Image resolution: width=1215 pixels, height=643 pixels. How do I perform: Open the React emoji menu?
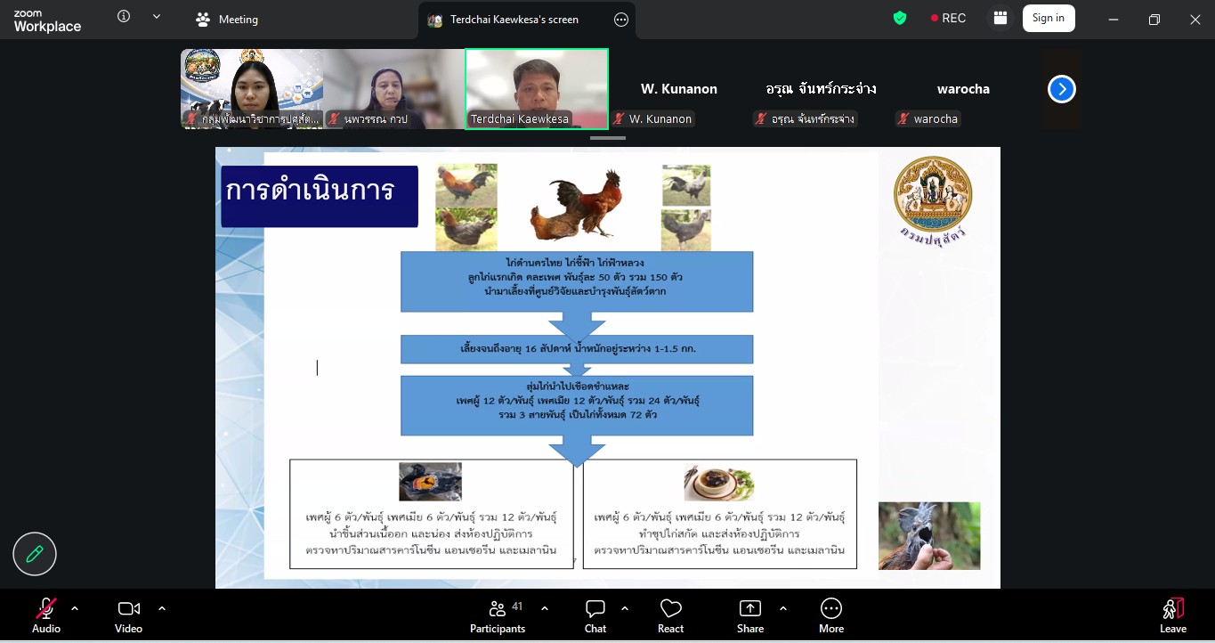point(670,615)
